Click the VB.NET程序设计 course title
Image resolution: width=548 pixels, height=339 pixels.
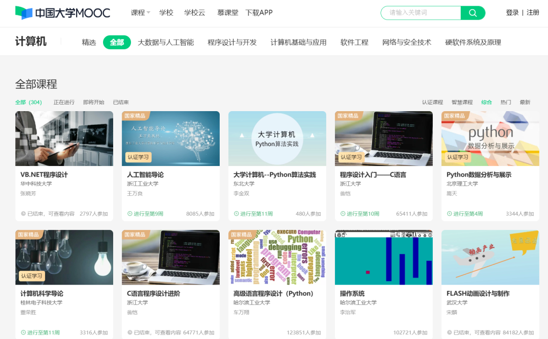pyautogui.click(x=44, y=175)
